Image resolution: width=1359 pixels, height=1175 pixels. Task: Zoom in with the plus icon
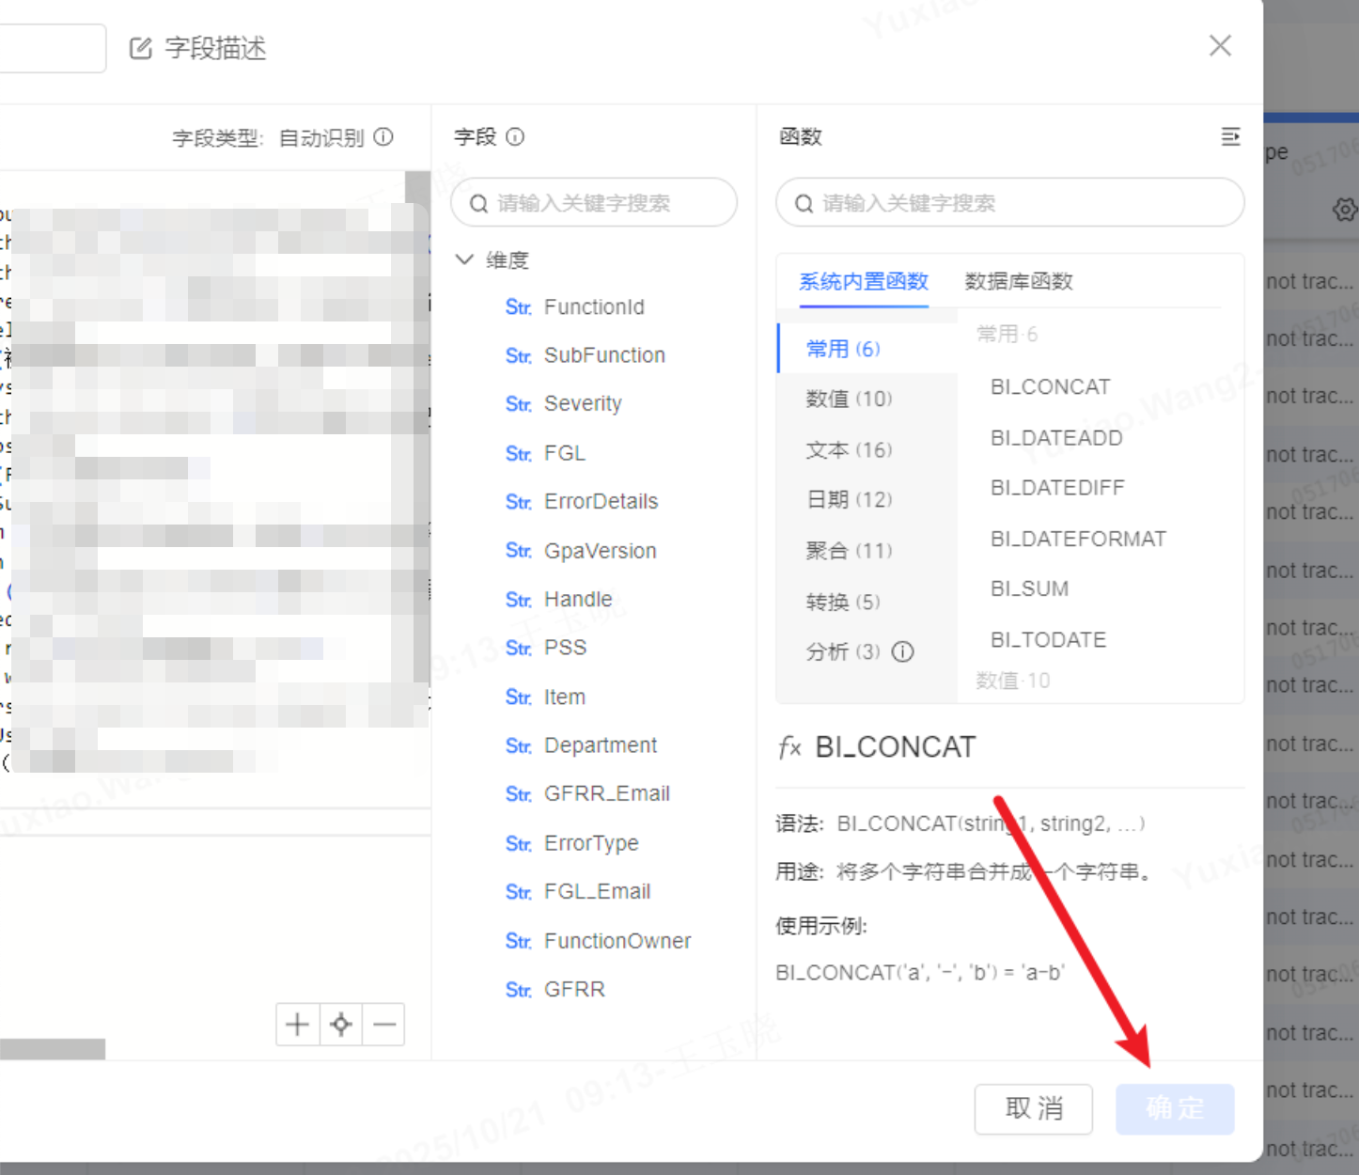tap(297, 1025)
